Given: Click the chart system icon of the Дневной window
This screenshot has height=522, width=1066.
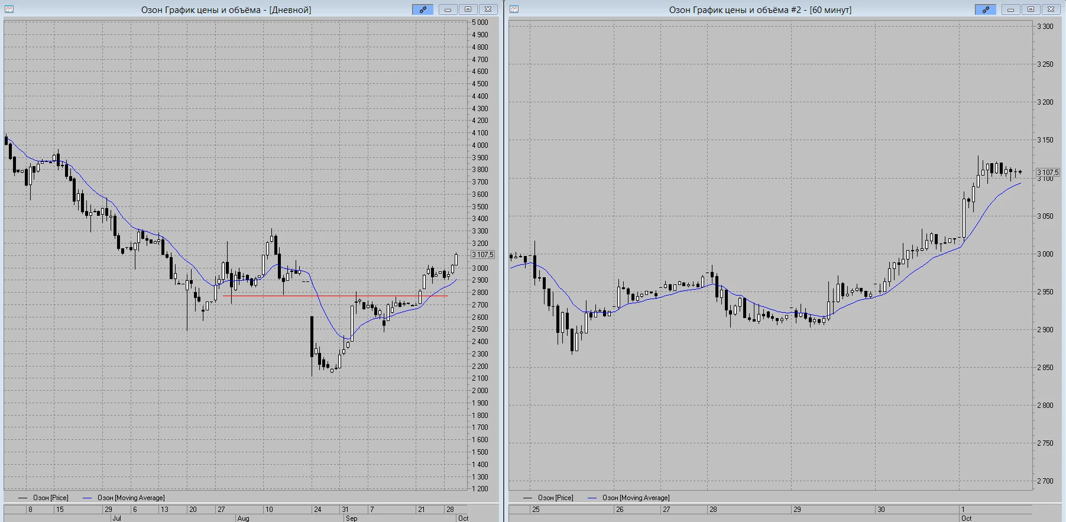Looking at the screenshot, I should pos(9,9).
